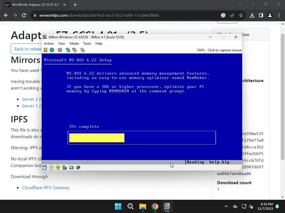Viewport: 285px width, 213px height.
Task: Click the empty second floppy drive icon
Action: (51, 168)
